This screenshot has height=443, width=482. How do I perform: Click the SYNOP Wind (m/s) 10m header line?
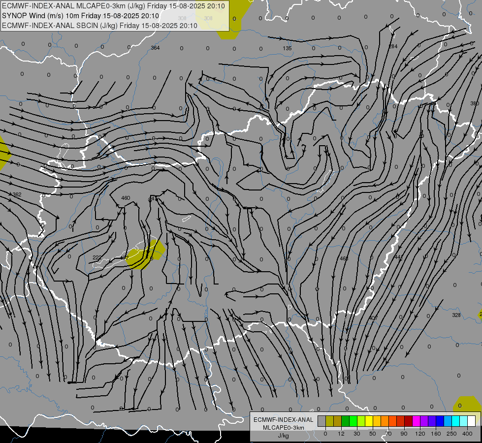(x=80, y=16)
